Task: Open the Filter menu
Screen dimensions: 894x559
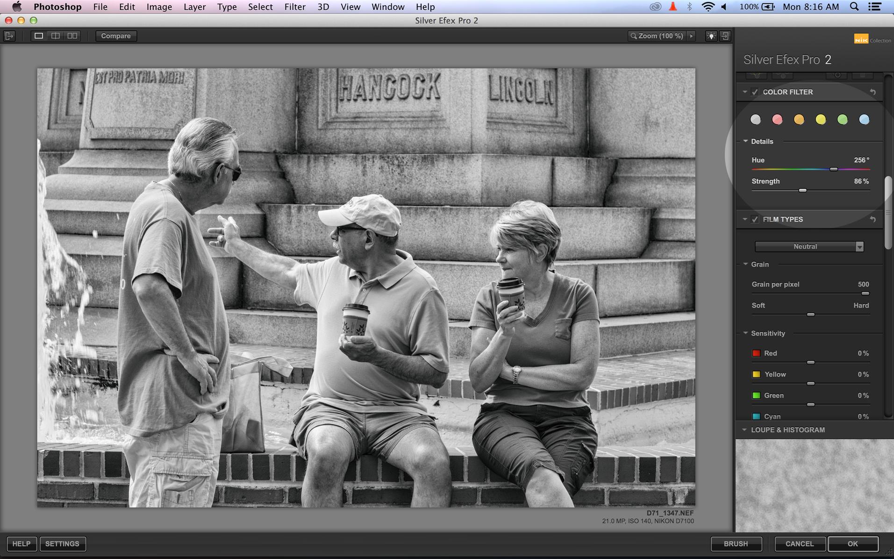Action: (x=294, y=7)
